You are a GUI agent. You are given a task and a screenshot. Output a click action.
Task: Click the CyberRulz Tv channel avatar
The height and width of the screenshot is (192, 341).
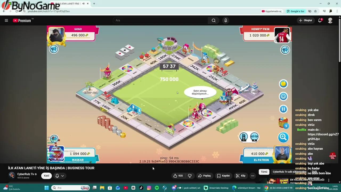click(12, 175)
